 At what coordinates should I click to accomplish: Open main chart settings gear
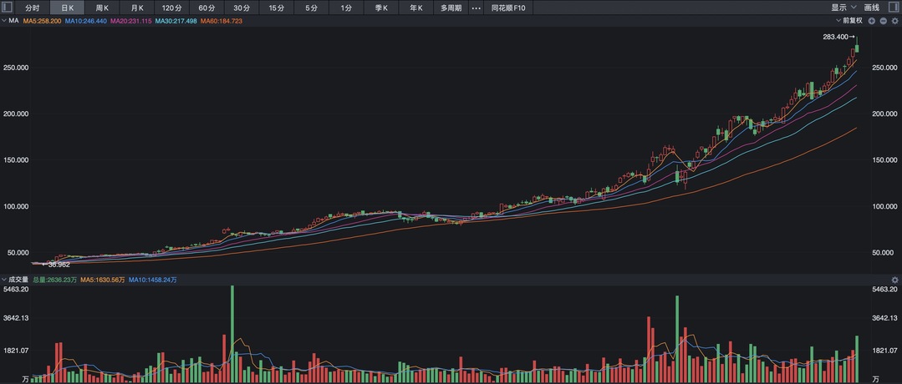894,21
